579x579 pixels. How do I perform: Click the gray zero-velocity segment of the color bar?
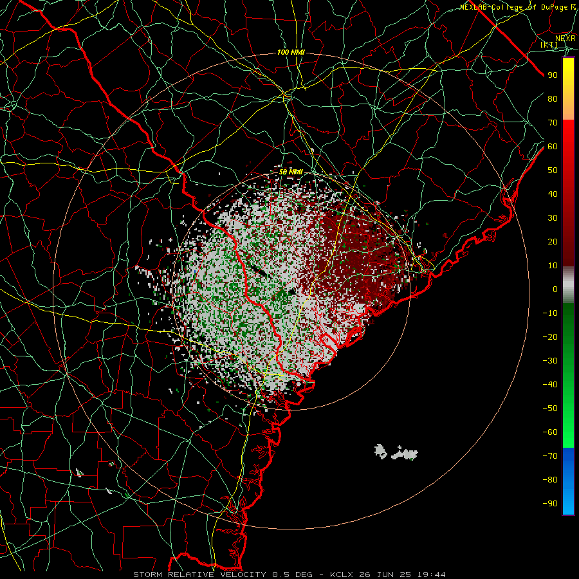pyautogui.click(x=568, y=285)
